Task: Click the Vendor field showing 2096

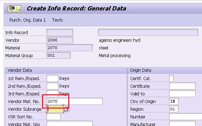Action: (60, 40)
